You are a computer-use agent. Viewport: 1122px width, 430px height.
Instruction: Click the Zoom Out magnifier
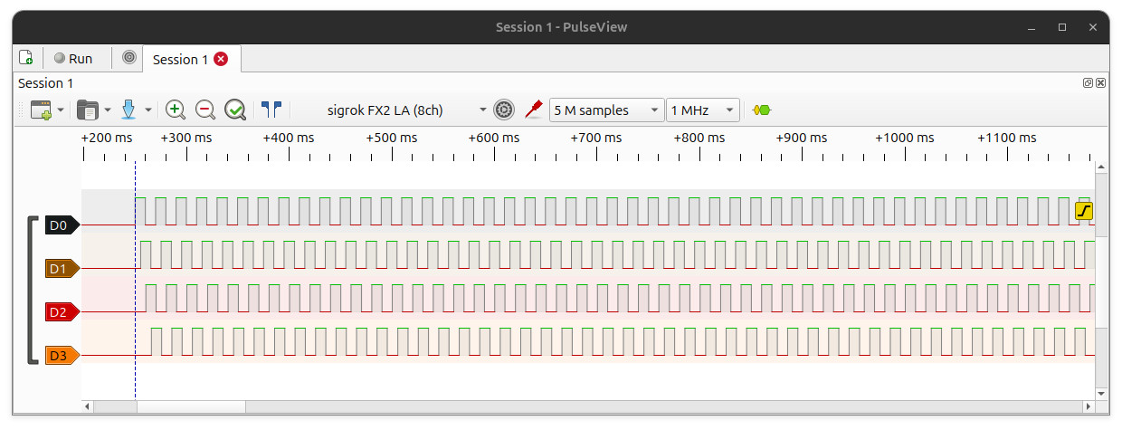(x=205, y=110)
